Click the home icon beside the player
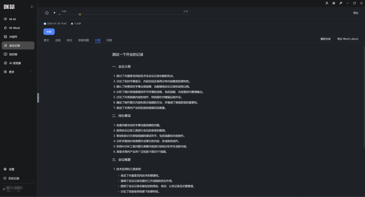 point(47,13)
